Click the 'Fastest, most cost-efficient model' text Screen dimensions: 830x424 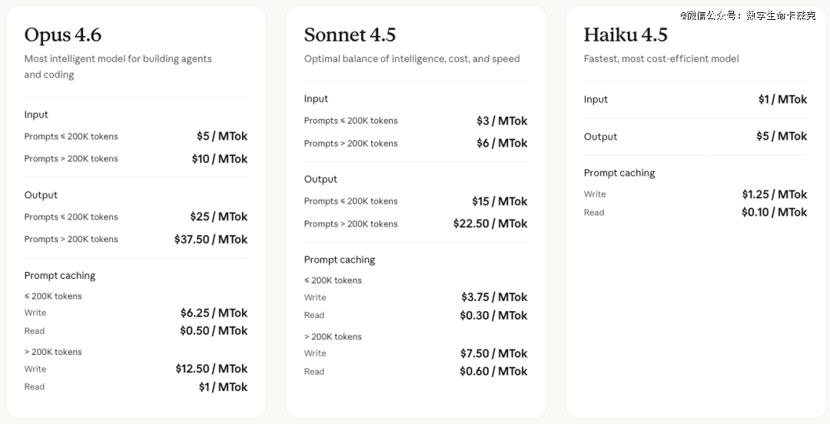pyautogui.click(x=661, y=59)
